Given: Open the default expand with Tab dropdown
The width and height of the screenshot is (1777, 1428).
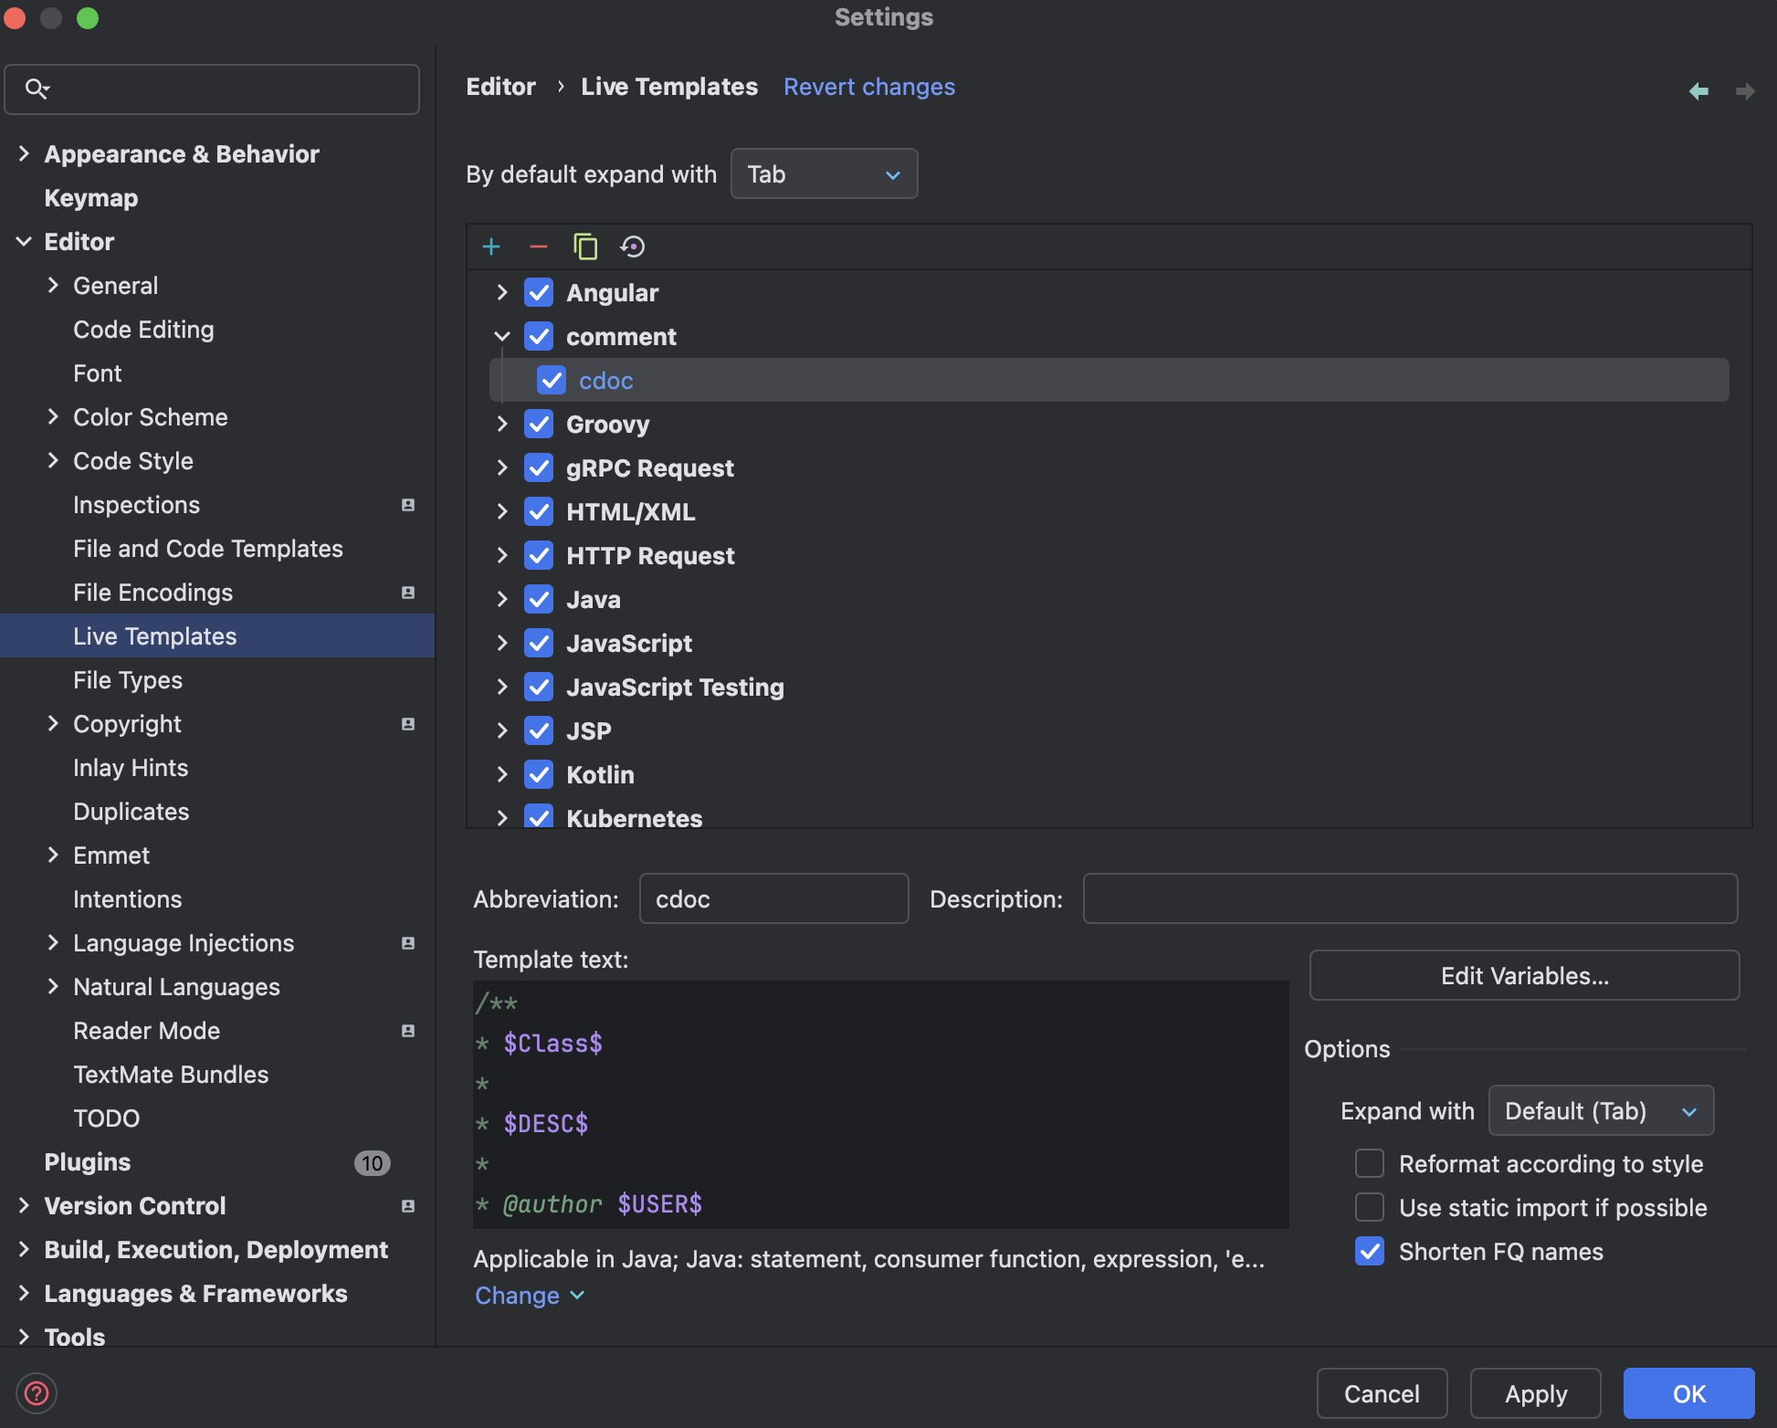Looking at the screenshot, I should [x=824, y=173].
